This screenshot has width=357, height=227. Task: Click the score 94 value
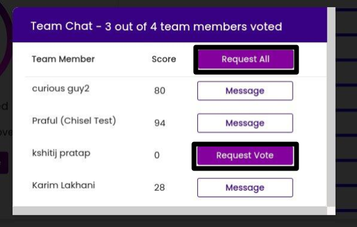(x=160, y=123)
